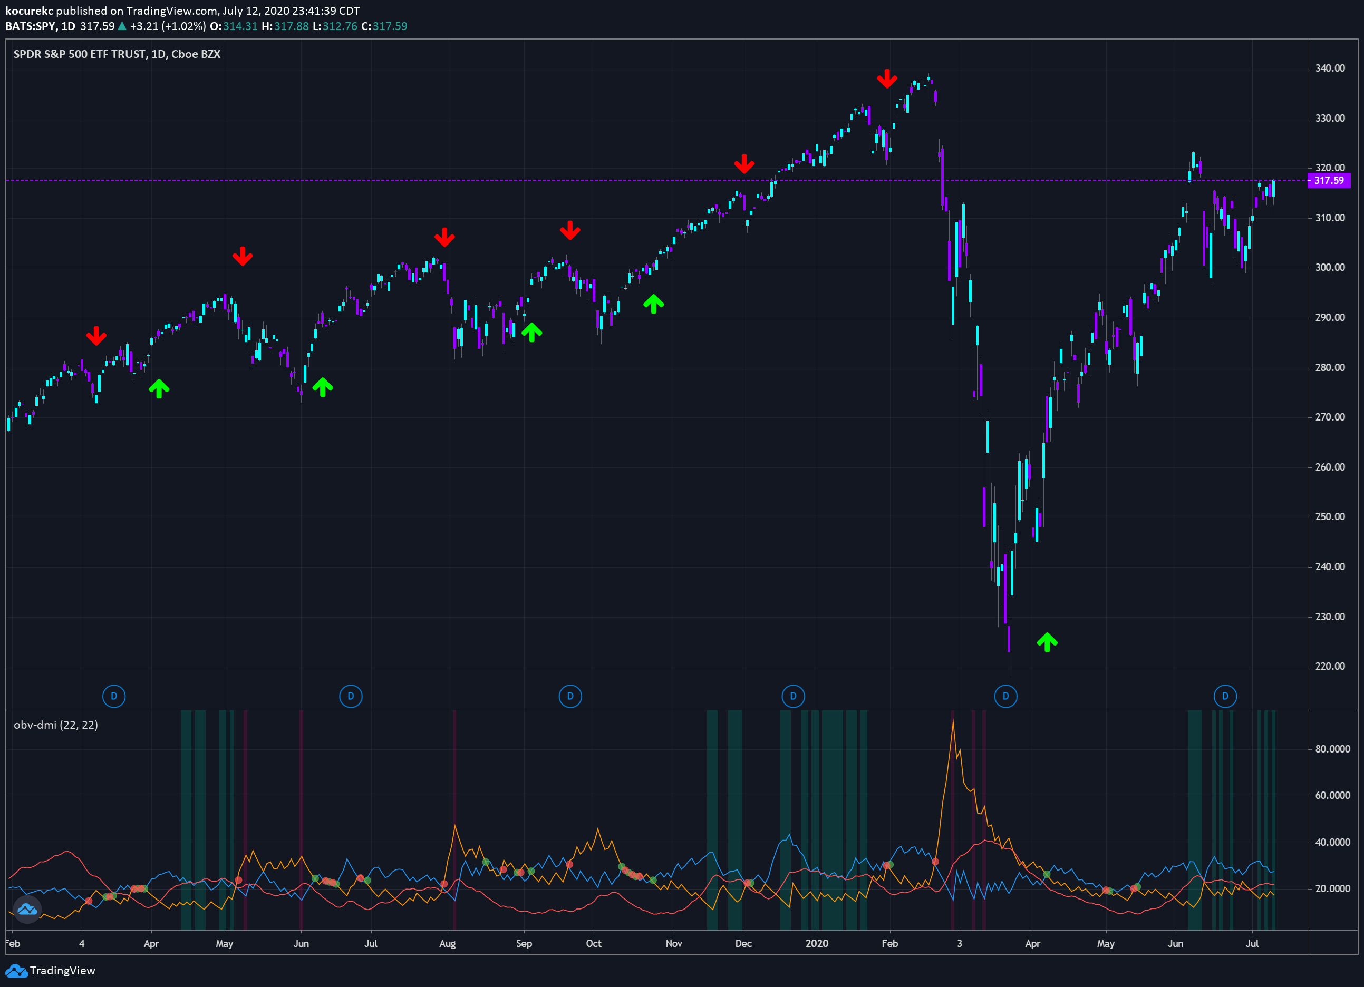Click the 290.00 price axis label
Image resolution: width=1364 pixels, height=987 pixels.
[x=1330, y=317]
